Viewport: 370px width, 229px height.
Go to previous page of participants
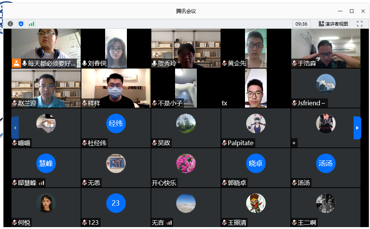[x=15, y=128]
